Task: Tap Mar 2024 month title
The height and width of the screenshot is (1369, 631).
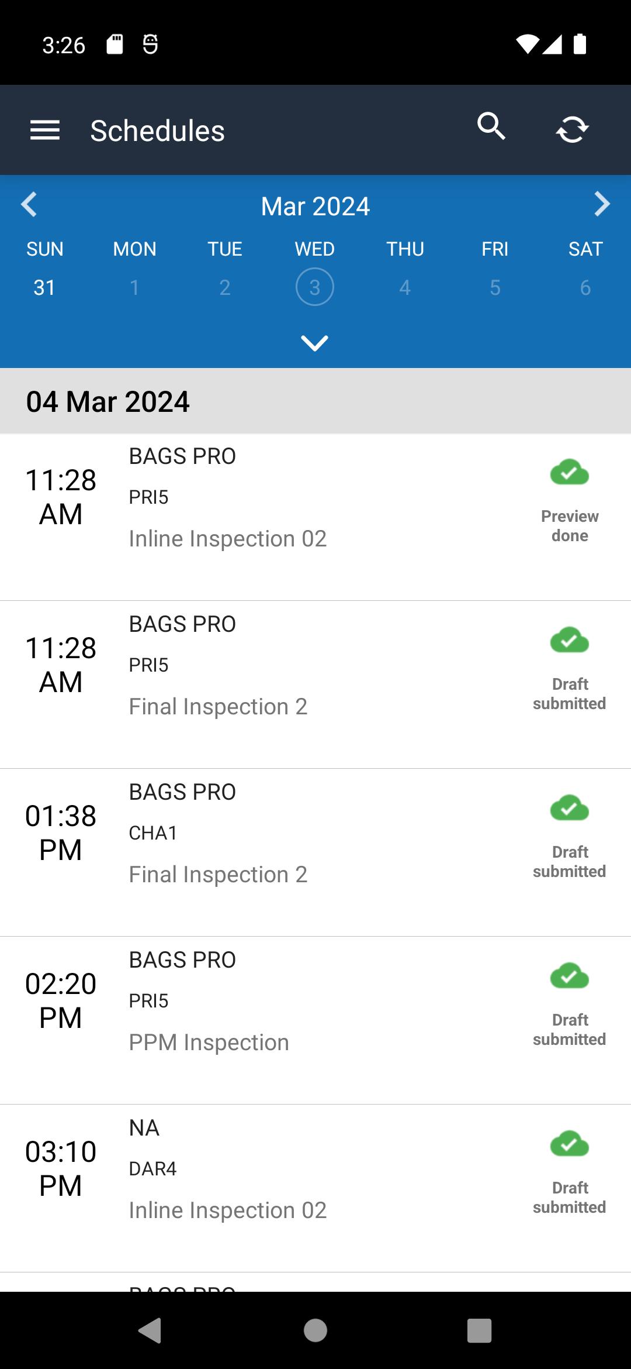Action: [x=315, y=206]
